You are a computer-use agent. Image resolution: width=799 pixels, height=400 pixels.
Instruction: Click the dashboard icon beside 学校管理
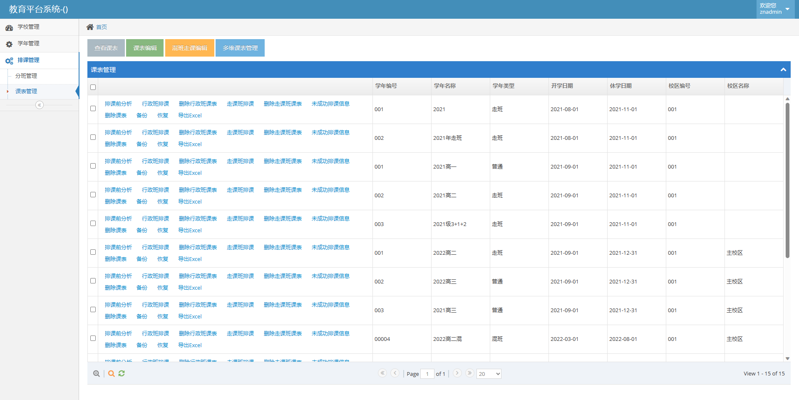(9, 27)
